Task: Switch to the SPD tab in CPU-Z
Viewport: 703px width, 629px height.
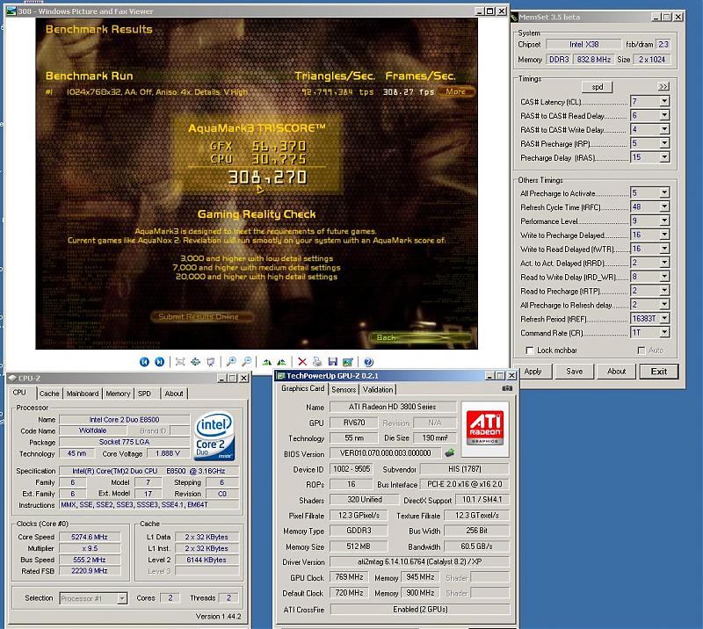Action: click(144, 394)
